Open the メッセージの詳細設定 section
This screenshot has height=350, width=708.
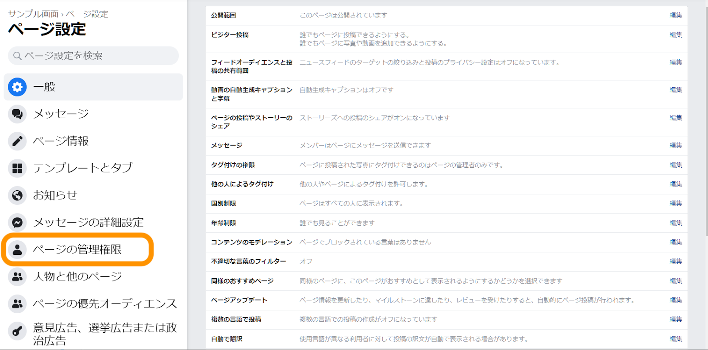(93, 222)
